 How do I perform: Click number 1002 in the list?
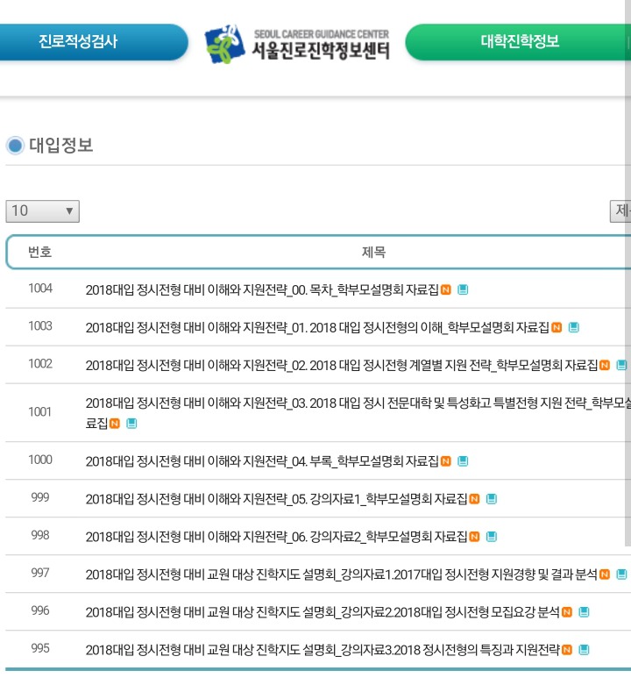(40, 364)
